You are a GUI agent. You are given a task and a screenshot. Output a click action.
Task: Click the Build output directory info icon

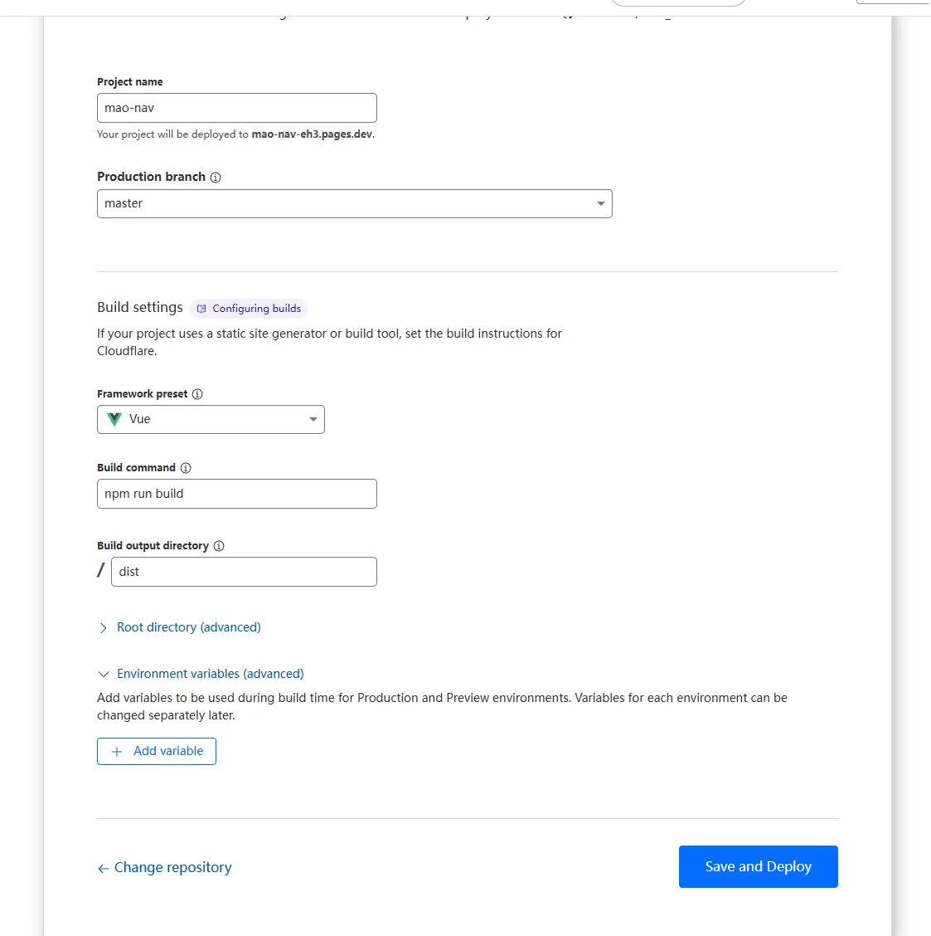tap(219, 546)
